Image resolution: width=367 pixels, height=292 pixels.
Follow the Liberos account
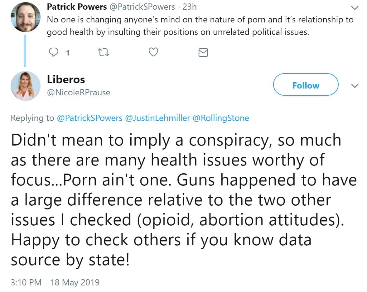[x=306, y=85]
